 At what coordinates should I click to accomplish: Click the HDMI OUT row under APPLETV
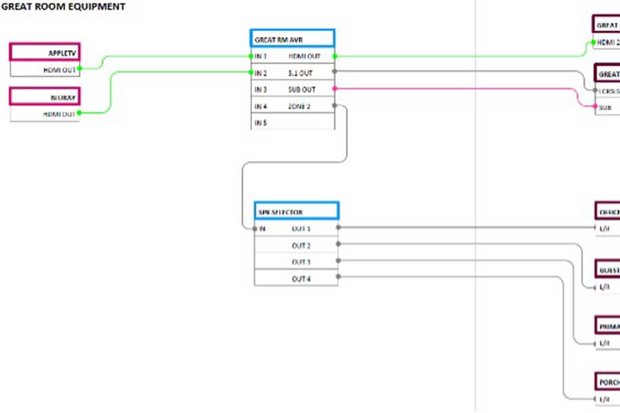click(45, 69)
